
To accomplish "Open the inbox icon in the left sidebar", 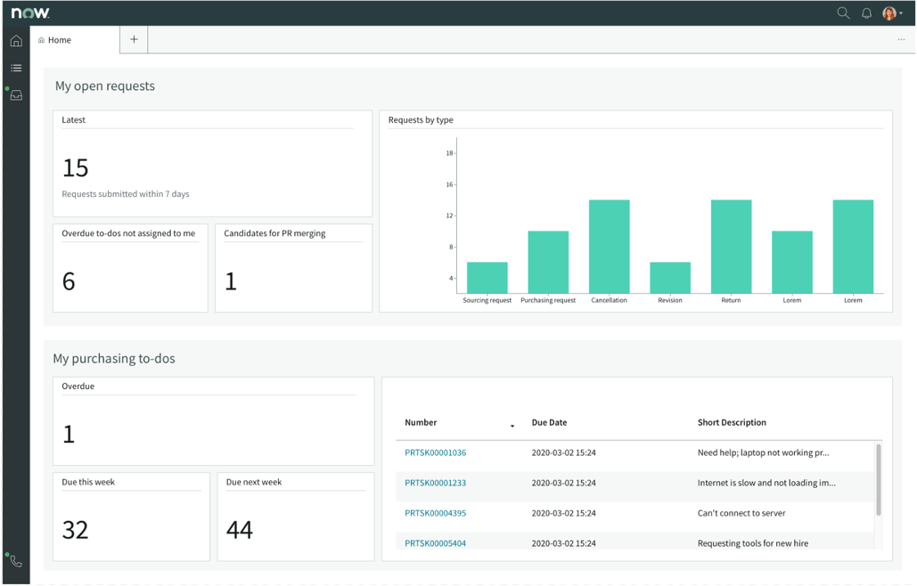I will [15, 94].
